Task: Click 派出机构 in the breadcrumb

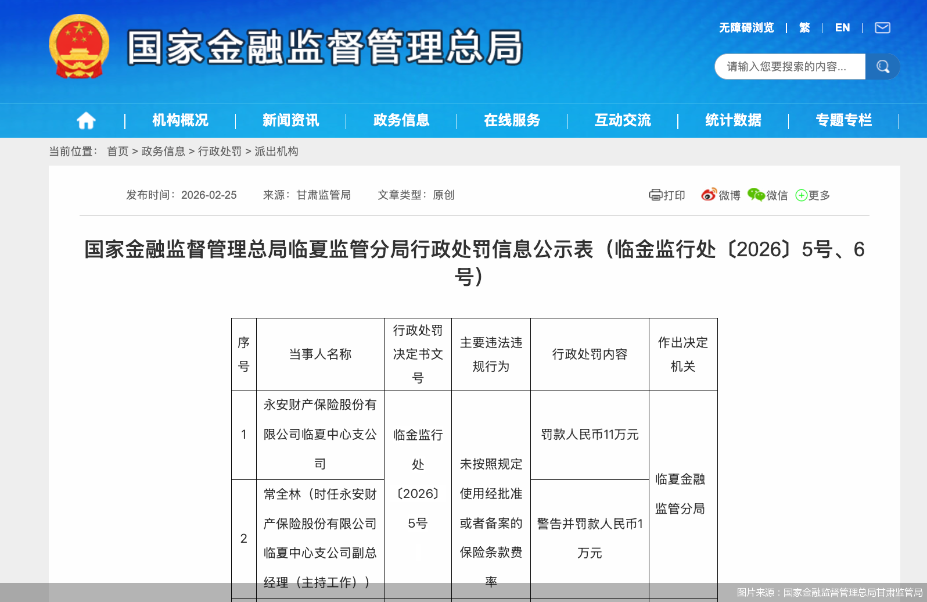Action: (x=276, y=152)
